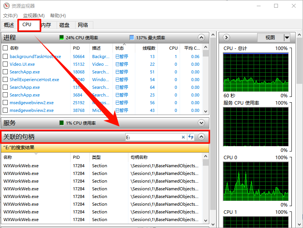Click the services CPU usage legend square

61,123
